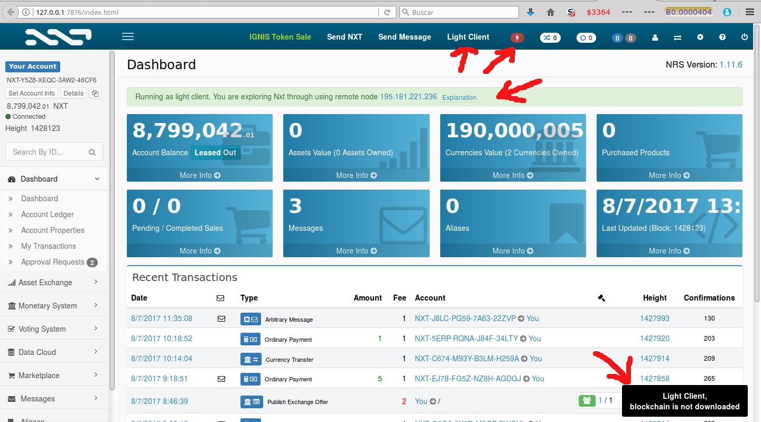761x422 pixels.
Task: Click the Arbitrary Message type icon
Action: [250, 319]
